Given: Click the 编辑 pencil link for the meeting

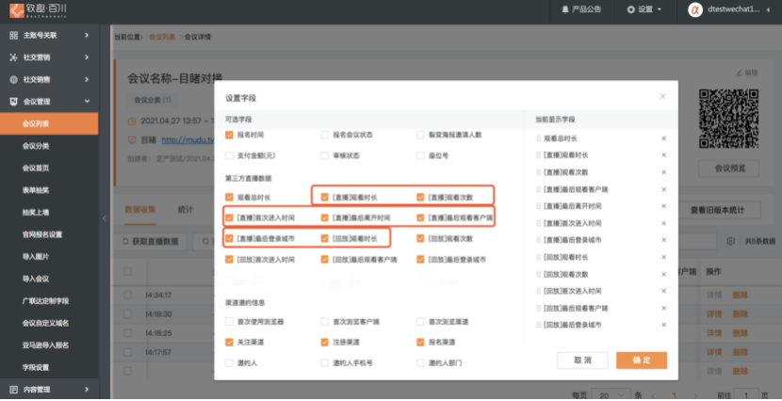Looking at the screenshot, I should tap(746, 72).
